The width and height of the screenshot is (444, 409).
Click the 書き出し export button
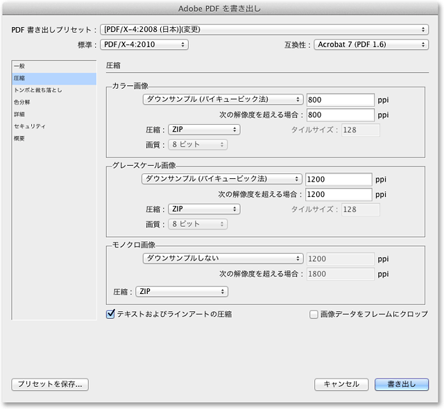click(x=402, y=383)
